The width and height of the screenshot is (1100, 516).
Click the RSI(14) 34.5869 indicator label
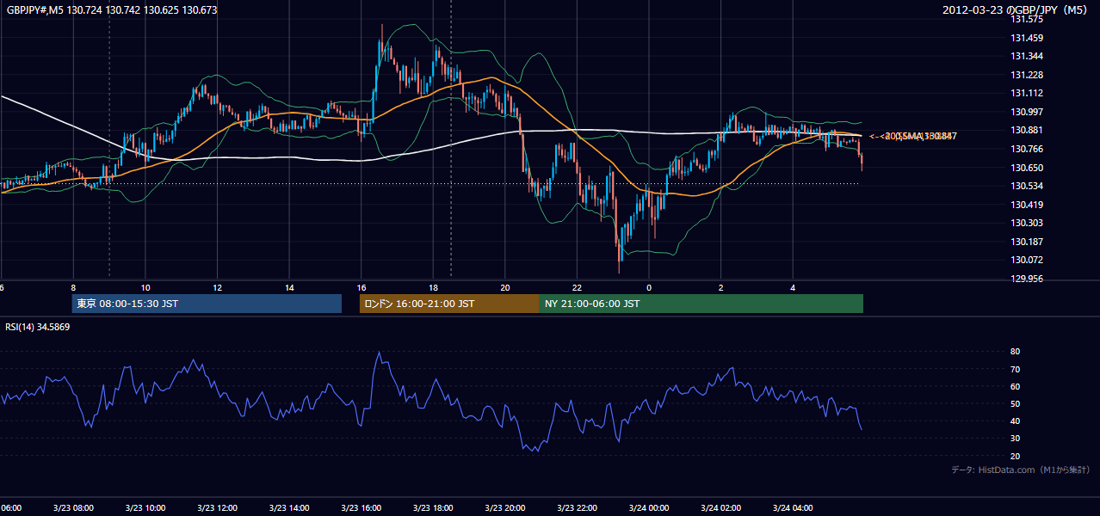click(38, 327)
